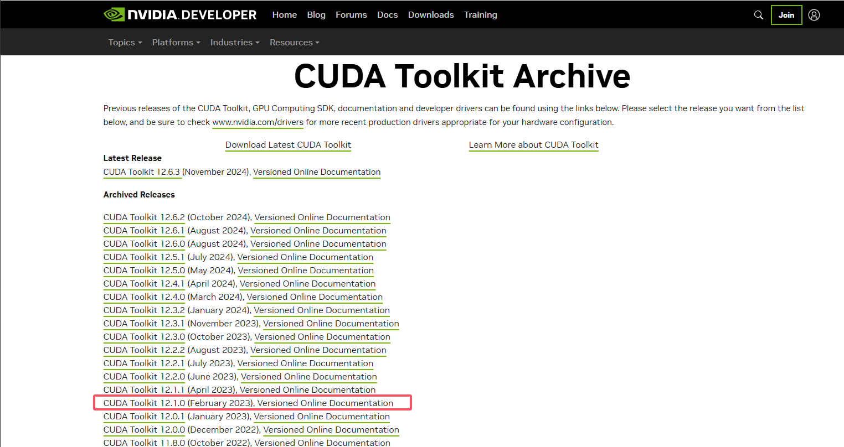
Task: Open CUDA Toolkit 12.3.1 link
Action: pos(144,324)
